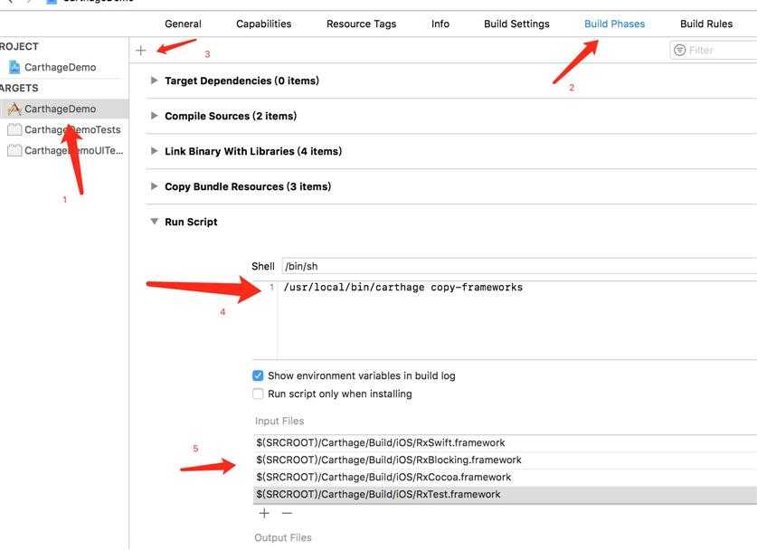This screenshot has width=757, height=550.
Task: Select RxTest.framework input file row
Action: [x=505, y=495]
